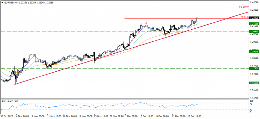Click the blue RSI line in indicator window
Image resolution: width=260 pixels, height=119 pixels.
(102, 105)
